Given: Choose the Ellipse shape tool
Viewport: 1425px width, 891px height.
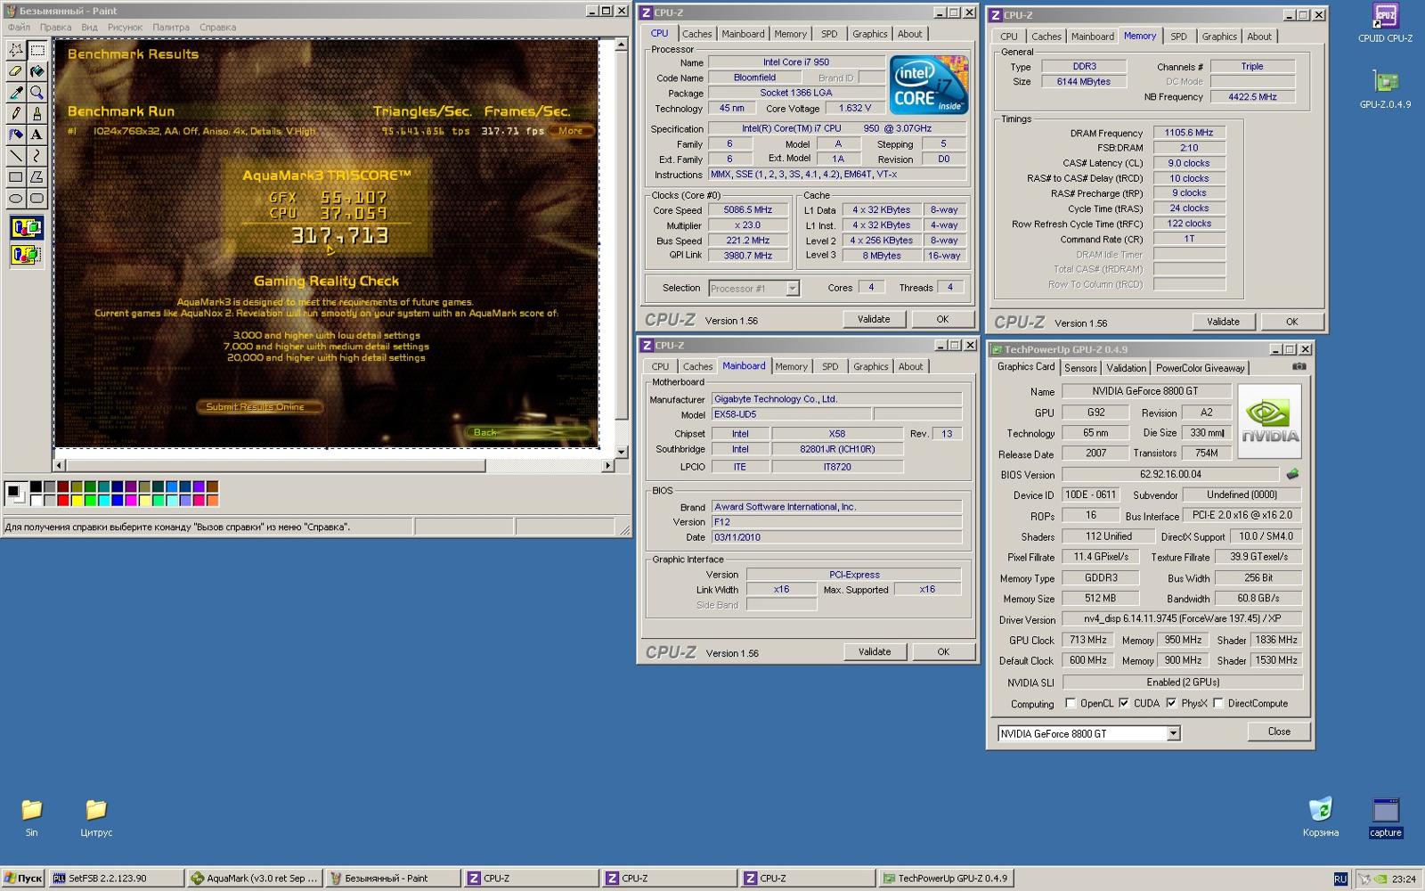Looking at the screenshot, I should coord(16,198).
